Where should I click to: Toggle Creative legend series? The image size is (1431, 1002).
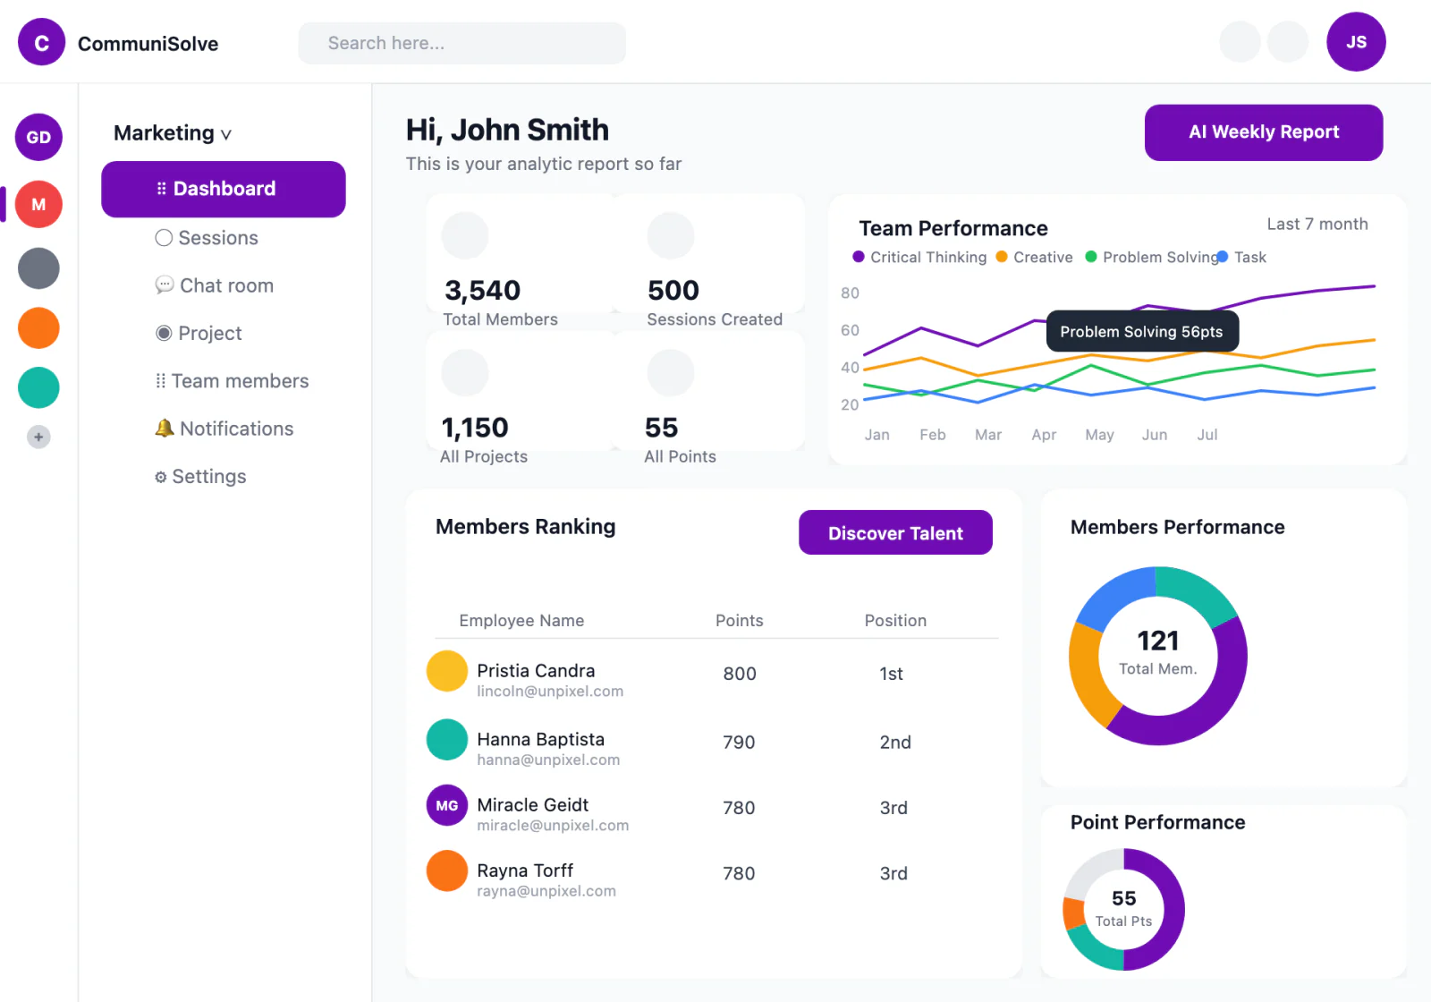[1034, 257]
